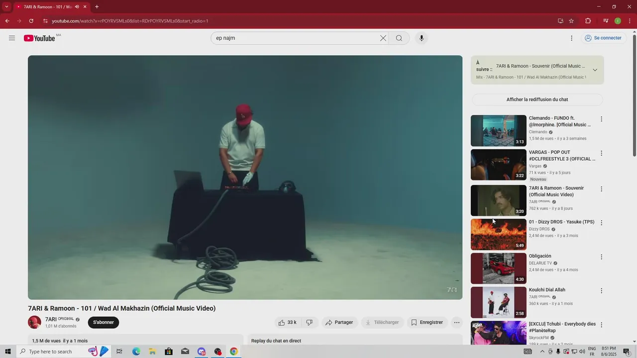Viewport: 637px width, 358px height.
Task: Open Windows notification center
Action: (627, 352)
